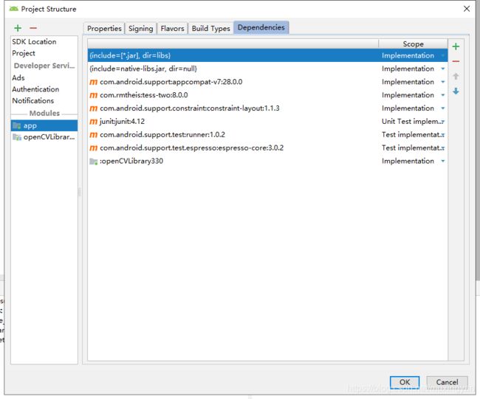Select the openCVLibrar... module
480x399 pixels.
tap(44, 137)
